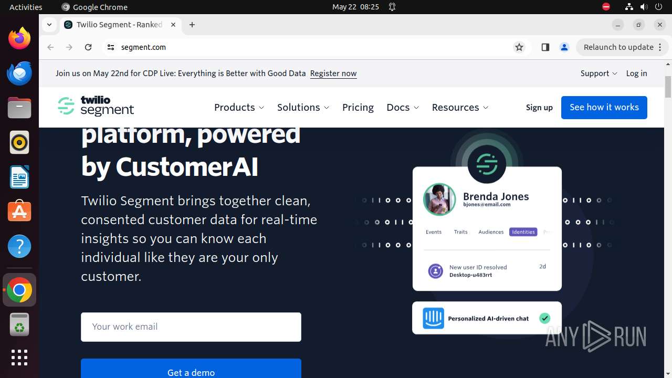The width and height of the screenshot is (672, 378).
Task: Open Google Chrome app menu in top bar
Action: 94,7
